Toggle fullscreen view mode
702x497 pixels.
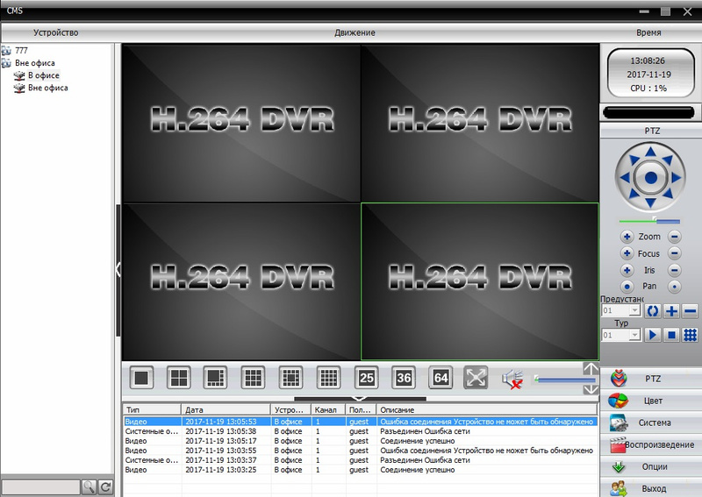(x=476, y=378)
